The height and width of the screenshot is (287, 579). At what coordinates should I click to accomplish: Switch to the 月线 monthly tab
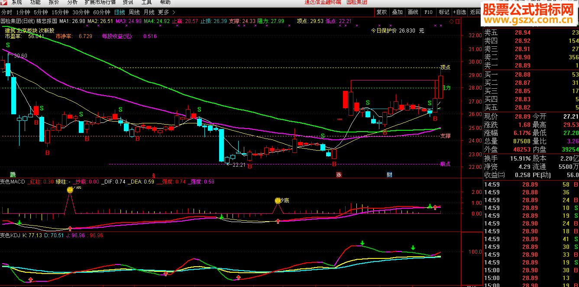(x=149, y=12)
